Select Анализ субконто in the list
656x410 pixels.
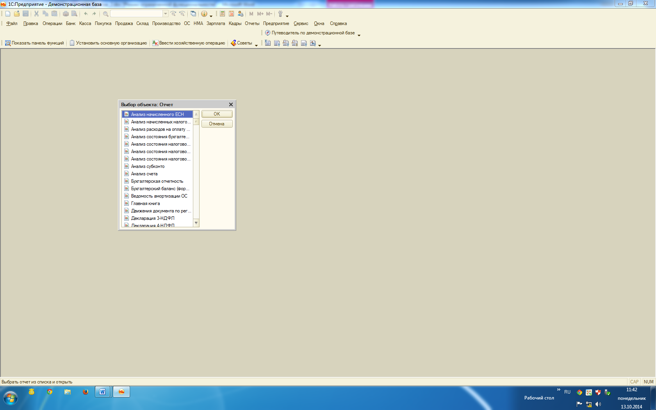[157, 166]
